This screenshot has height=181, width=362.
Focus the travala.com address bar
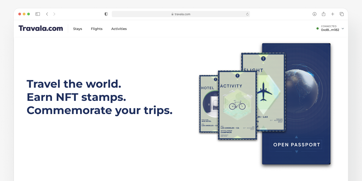pyautogui.click(x=181, y=14)
